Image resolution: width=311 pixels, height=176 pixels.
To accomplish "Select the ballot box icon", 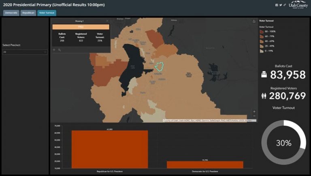I will 264,75.
